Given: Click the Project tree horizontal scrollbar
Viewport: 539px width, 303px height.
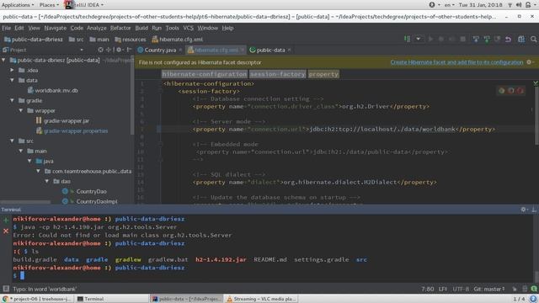Looking at the screenshot, I should click(x=25, y=202).
